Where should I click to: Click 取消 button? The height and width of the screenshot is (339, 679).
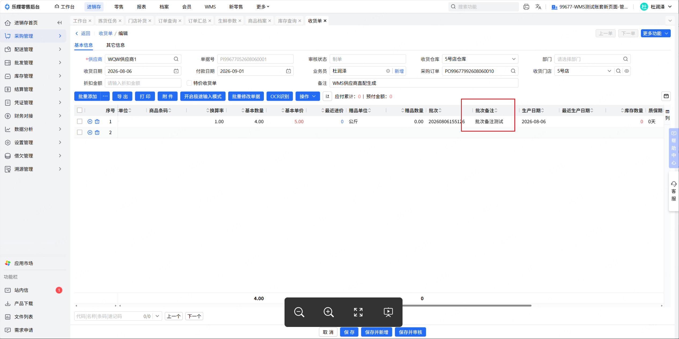click(x=328, y=332)
